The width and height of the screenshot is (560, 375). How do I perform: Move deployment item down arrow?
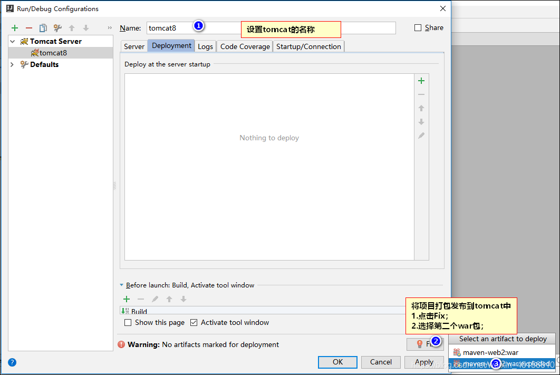click(421, 122)
